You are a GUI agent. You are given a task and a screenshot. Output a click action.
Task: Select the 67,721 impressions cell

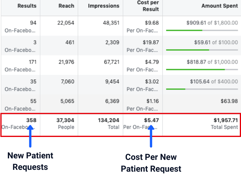click(110, 62)
